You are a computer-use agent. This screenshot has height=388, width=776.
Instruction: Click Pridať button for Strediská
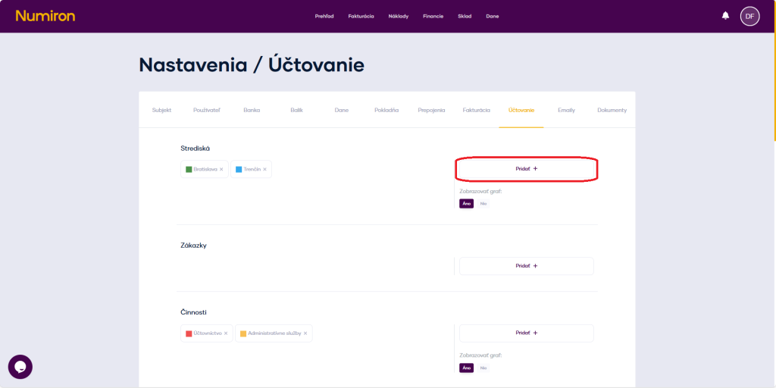coord(526,169)
